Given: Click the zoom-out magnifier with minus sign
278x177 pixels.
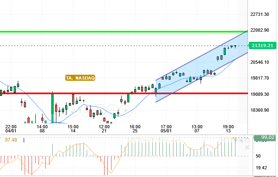Looking at the screenshot, I should [87, 110].
